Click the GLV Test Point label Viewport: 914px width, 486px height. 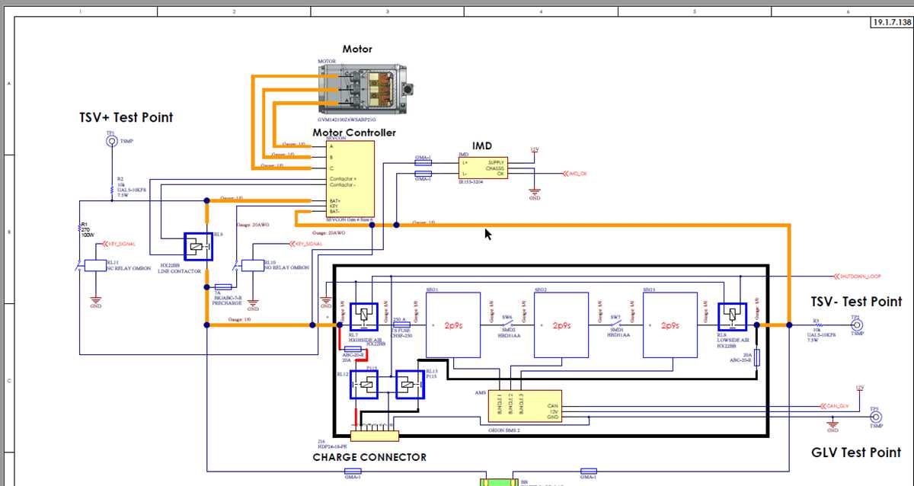(x=857, y=452)
